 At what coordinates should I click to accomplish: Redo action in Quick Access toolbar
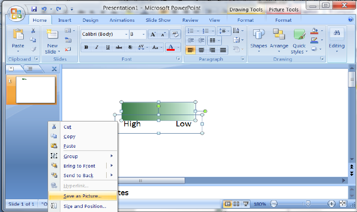click(59, 9)
